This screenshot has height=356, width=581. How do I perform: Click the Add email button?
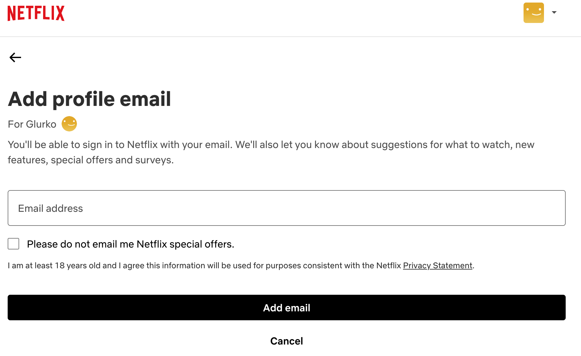coord(287,308)
